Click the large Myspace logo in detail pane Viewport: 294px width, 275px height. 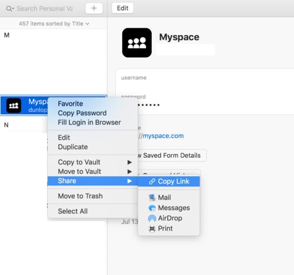tap(137, 42)
